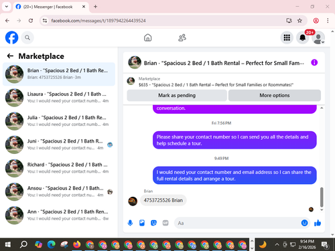View site information icon in address bar

(x=45, y=21)
